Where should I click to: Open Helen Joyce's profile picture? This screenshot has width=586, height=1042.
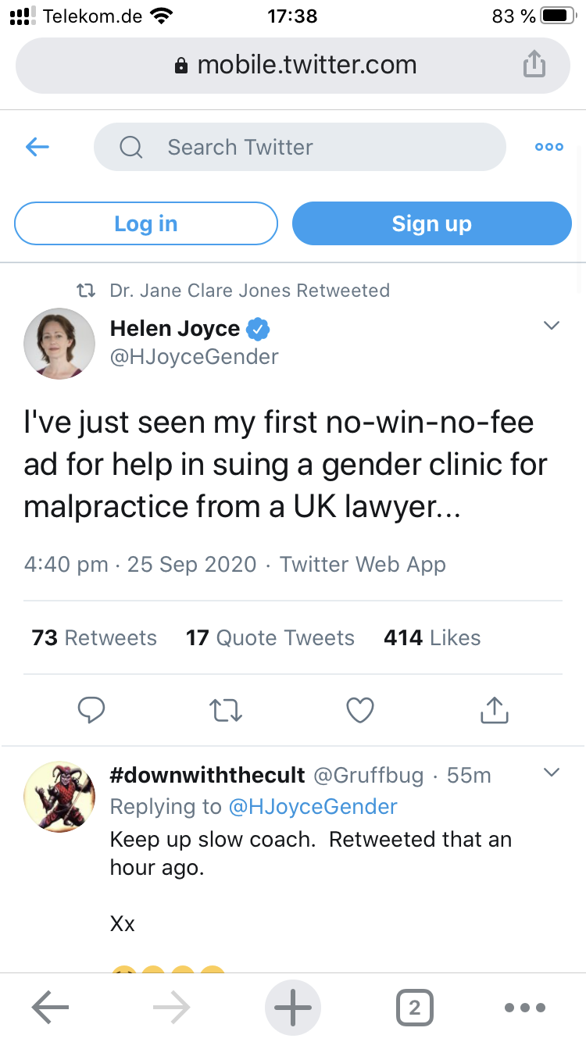coord(59,344)
